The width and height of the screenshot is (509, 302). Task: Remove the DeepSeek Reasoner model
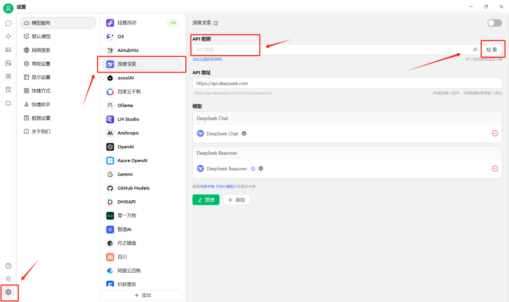click(x=495, y=168)
